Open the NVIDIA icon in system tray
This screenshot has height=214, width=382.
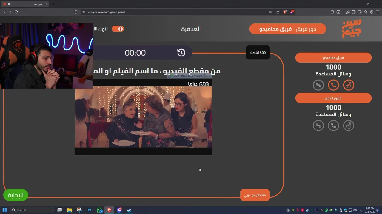point(293,210)
